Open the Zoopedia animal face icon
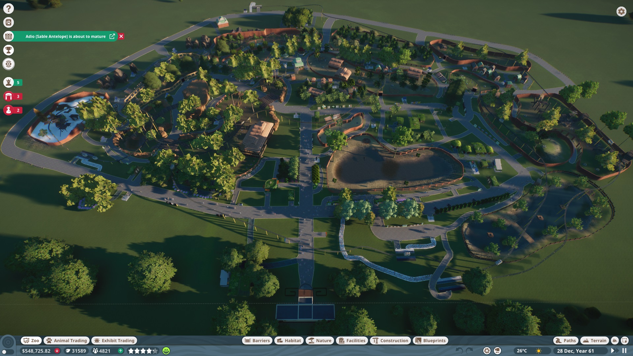 [9, 22]
